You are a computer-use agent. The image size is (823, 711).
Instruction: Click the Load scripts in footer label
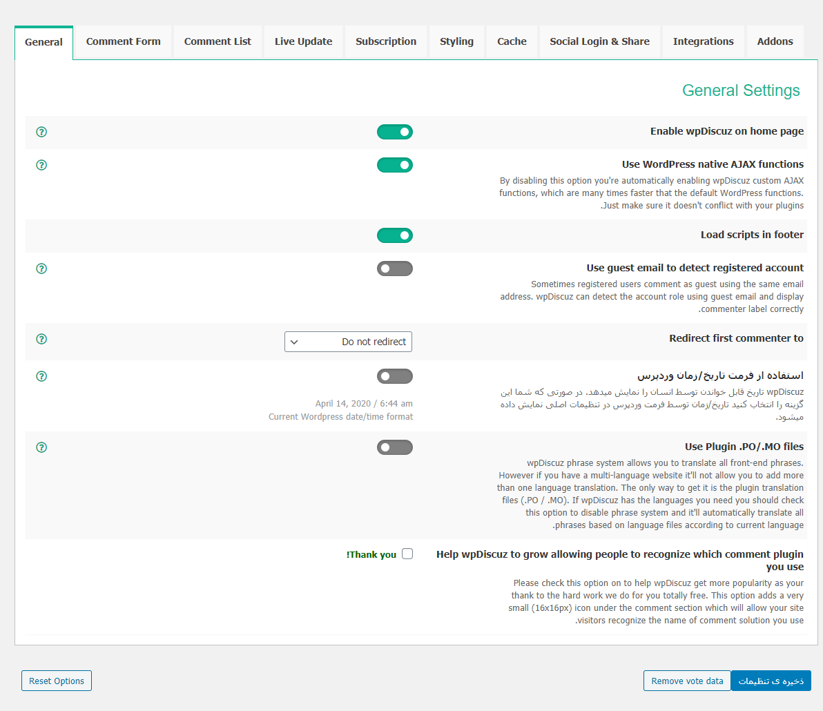(752, 235)
